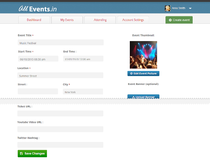Click the End Time label
This screenshot has width=210, height=163.
click(x=70, y=52)
